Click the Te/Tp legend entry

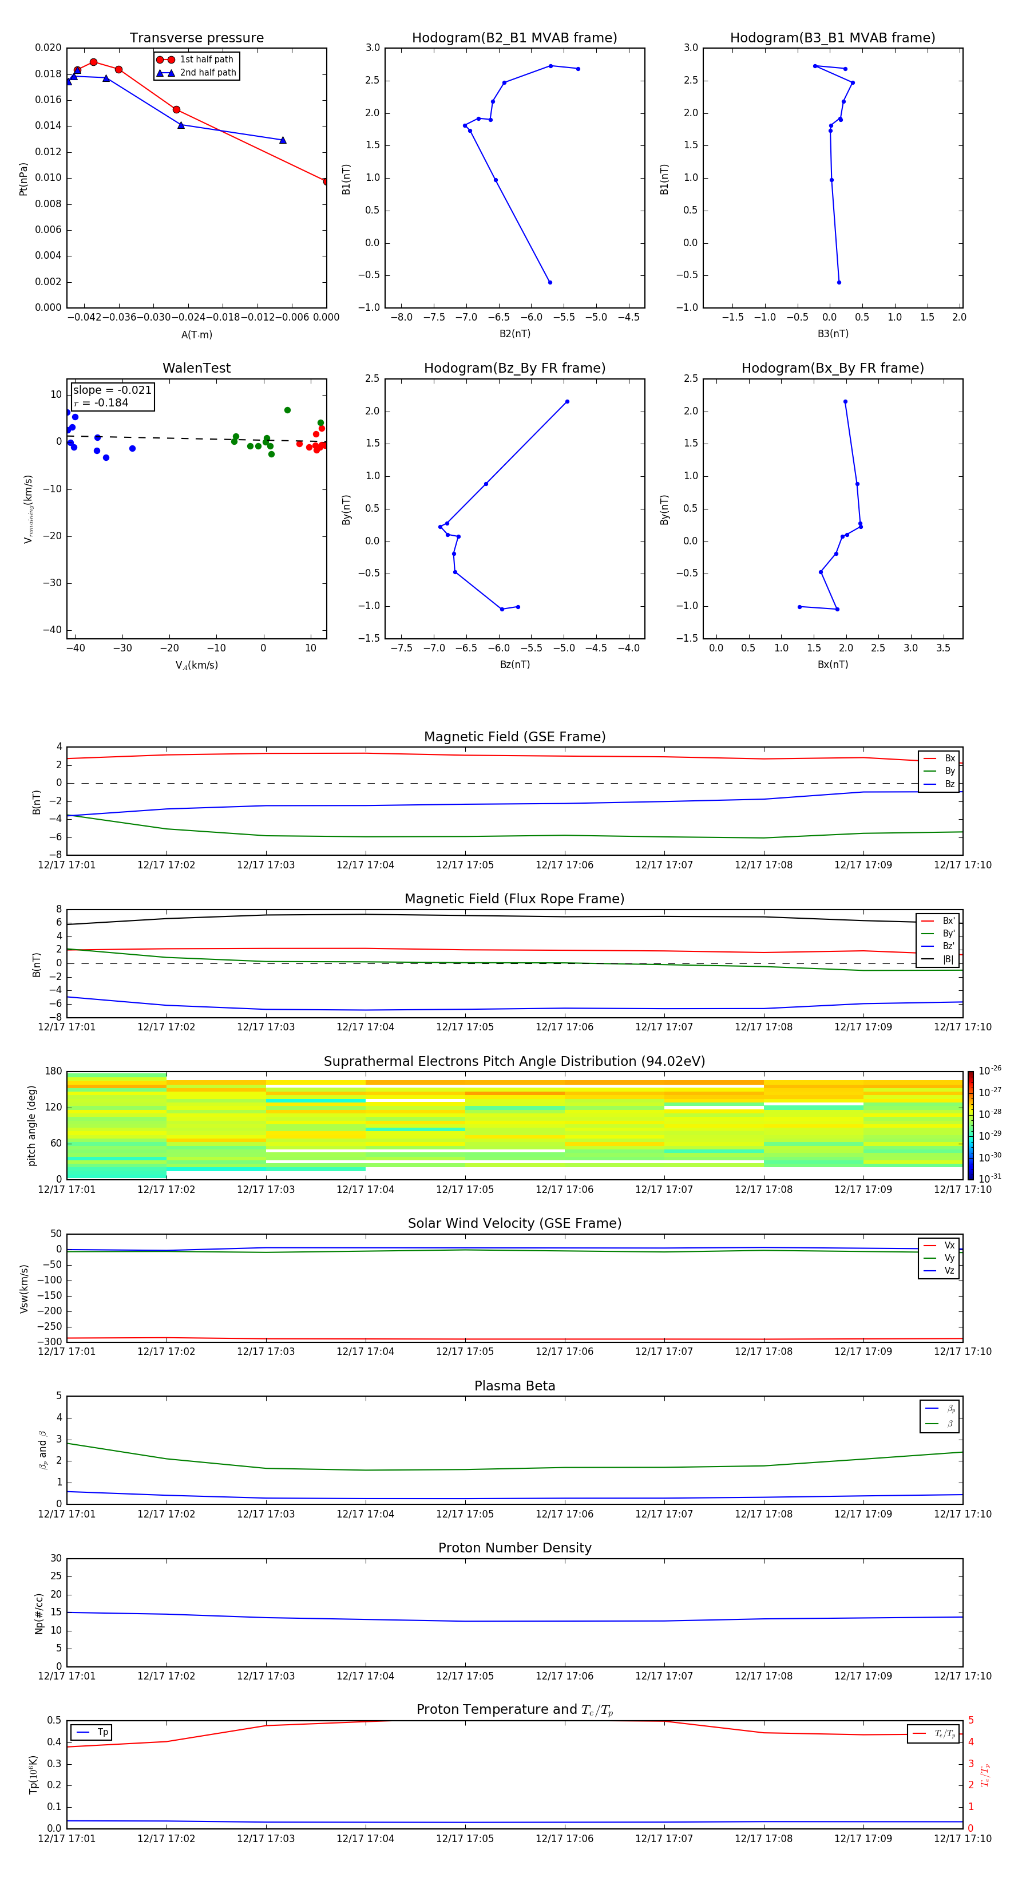934,1733
